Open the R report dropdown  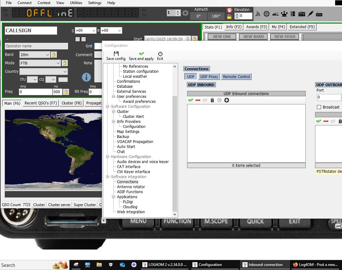tap(111, 30)
